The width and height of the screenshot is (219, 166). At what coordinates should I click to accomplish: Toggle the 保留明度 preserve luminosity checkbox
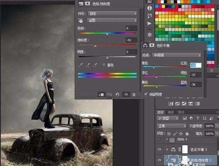pyautogui.click(x=146, y=94)
